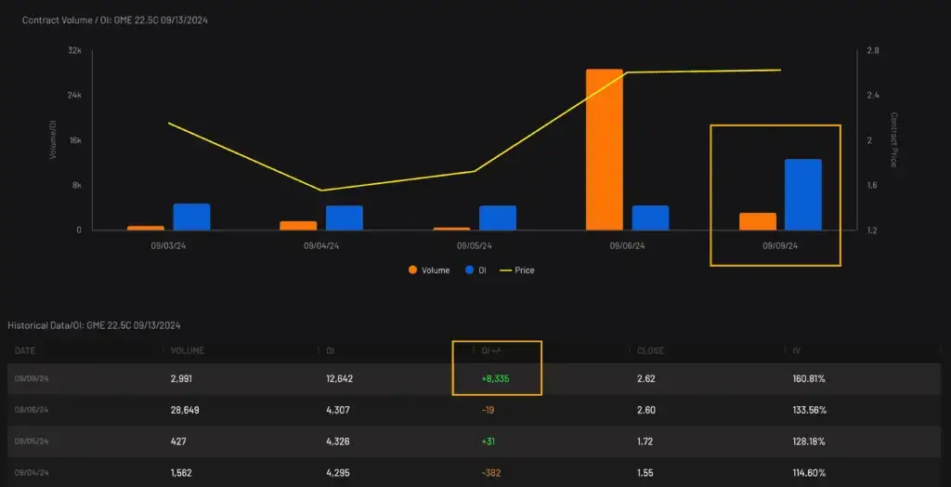Click the volume cell 1,562
Screen dimensions: 951x487
181,473
